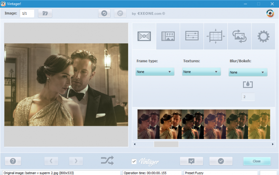
Task: Expand the Blur/Bokeh dropdown
Action: pos(248,72)
